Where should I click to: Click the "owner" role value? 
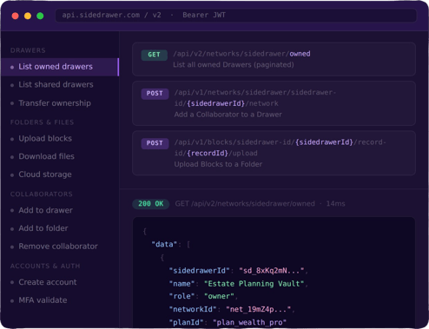(219, 296)
